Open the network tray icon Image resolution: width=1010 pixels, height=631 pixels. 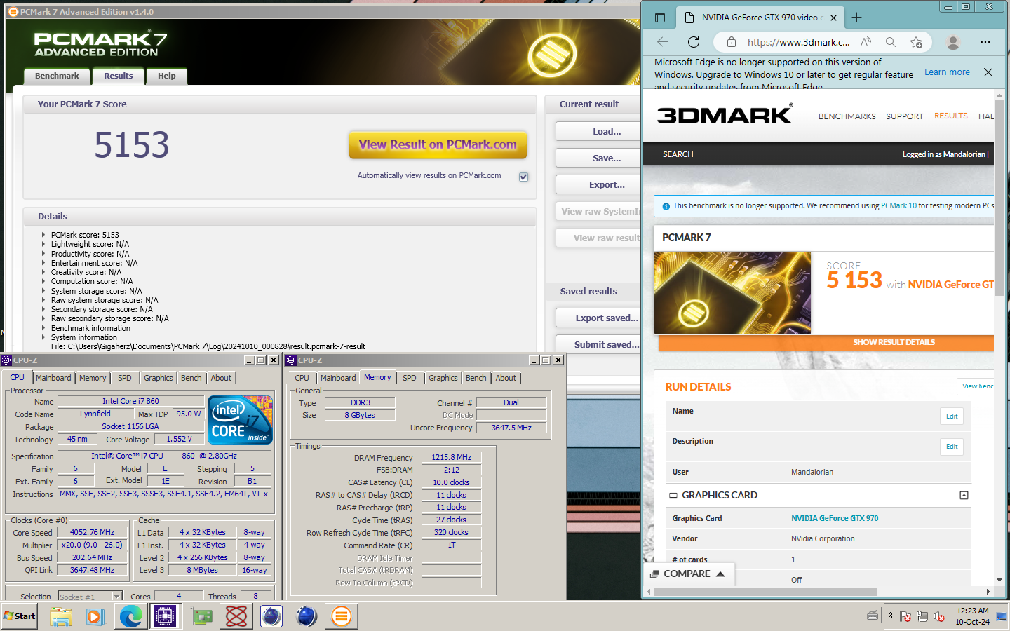point(922,616)
